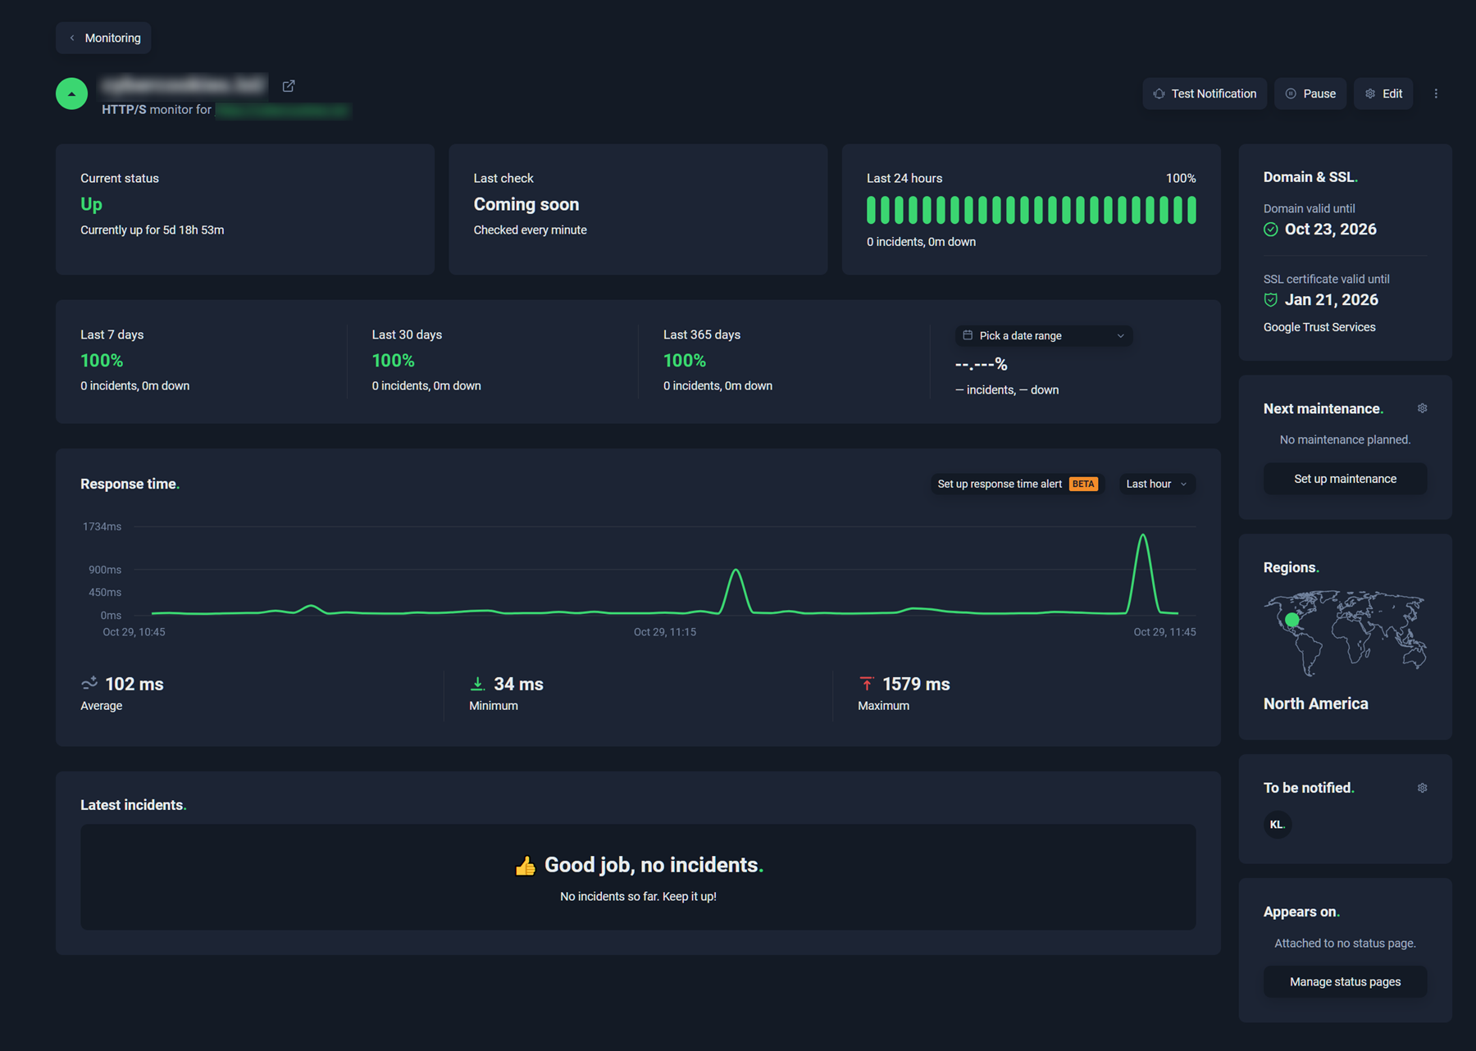
Task: Open the Last hour time range dropdown
Action: tap(1156, 485)
